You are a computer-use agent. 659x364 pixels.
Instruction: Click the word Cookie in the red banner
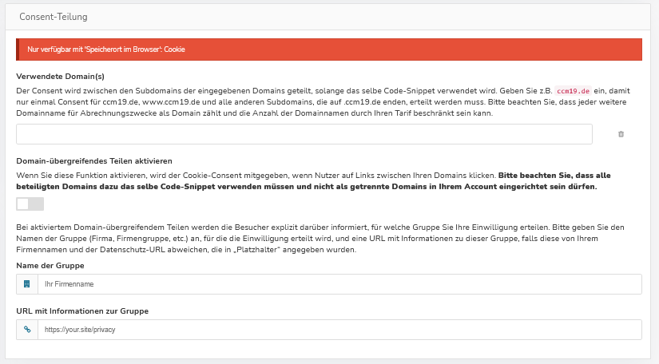pyautogui.click(x=176, y=49)
